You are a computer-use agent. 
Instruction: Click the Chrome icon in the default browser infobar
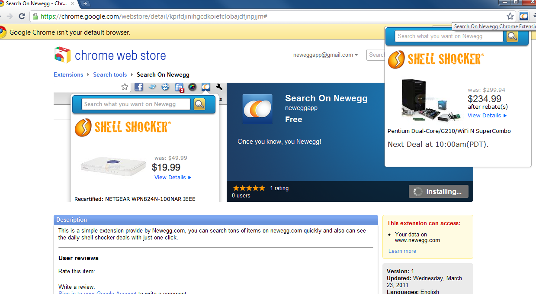pos(2,32)
